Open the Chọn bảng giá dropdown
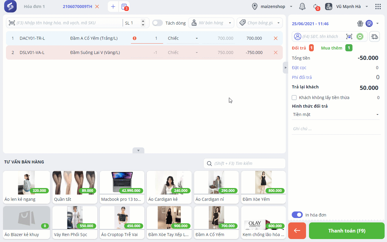The width and height of the screenshot is (387, 242). pos(260,23)
